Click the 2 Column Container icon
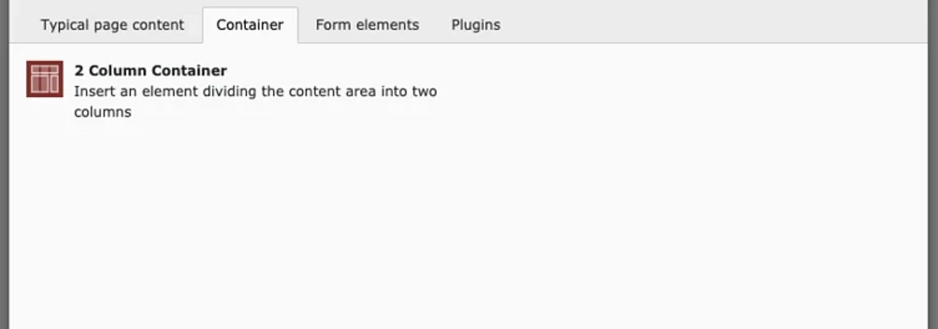938x329 pixels. [x=44, y=79]
